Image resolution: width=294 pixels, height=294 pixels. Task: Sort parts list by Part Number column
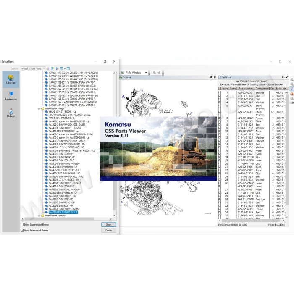tap(246, 89)
